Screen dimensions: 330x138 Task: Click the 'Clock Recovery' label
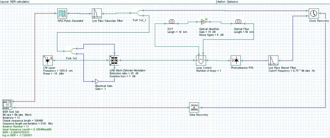(x=319, y=21)
